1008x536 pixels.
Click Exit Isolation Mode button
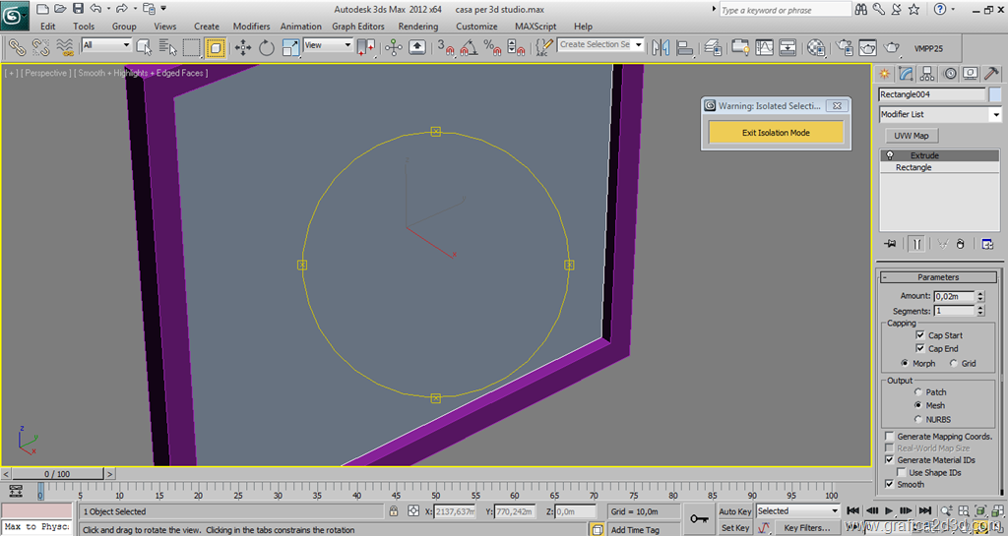click(776, 133)
